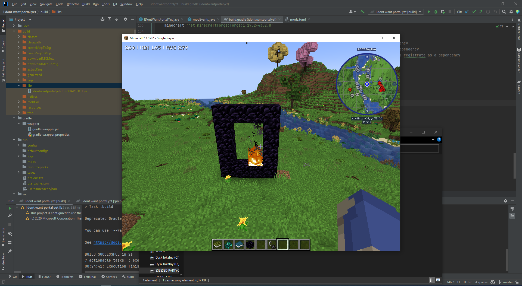Open Search Everywhere magnifier icon
Image resolution: width=522 pixels, height=286 pixels.
(x=504, y=12)
